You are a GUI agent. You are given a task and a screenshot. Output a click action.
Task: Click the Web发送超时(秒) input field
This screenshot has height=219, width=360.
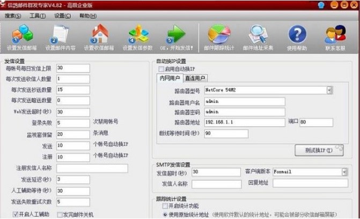[73, 112]
